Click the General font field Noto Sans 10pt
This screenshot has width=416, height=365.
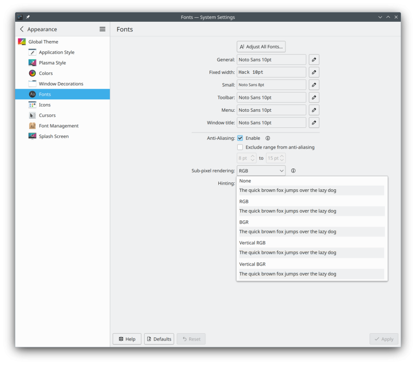[x=271, y=60]
